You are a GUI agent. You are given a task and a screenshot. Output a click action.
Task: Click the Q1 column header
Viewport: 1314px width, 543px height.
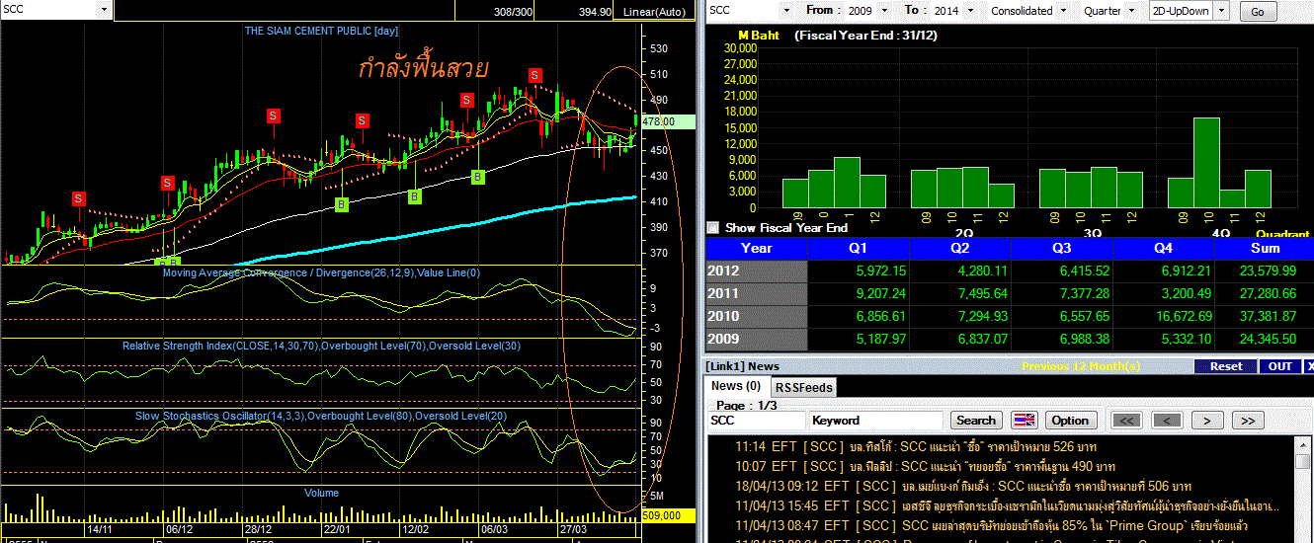click(858, 249)
